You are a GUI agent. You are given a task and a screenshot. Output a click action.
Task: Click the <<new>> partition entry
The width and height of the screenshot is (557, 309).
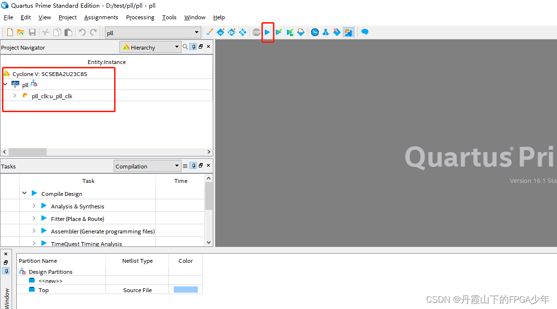[51, 281]
